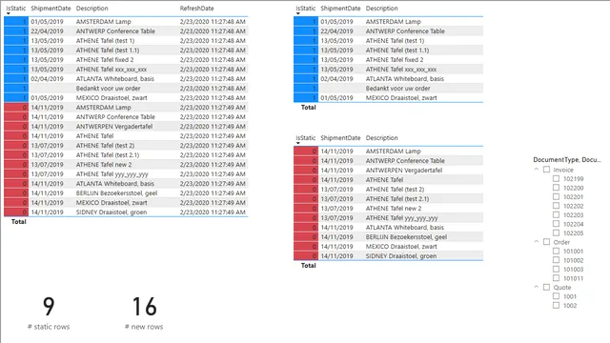Select 'Bedankt voor uw order' in the top-right table
610x343 pixels.
coord(397,89)
